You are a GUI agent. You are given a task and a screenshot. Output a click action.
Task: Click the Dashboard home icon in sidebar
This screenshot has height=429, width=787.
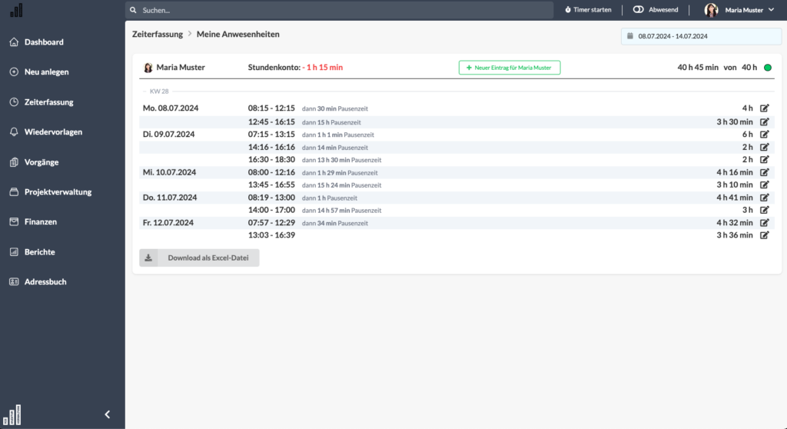[x=14, y=42]
